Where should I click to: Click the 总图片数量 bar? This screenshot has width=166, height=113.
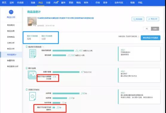point(66,72)
